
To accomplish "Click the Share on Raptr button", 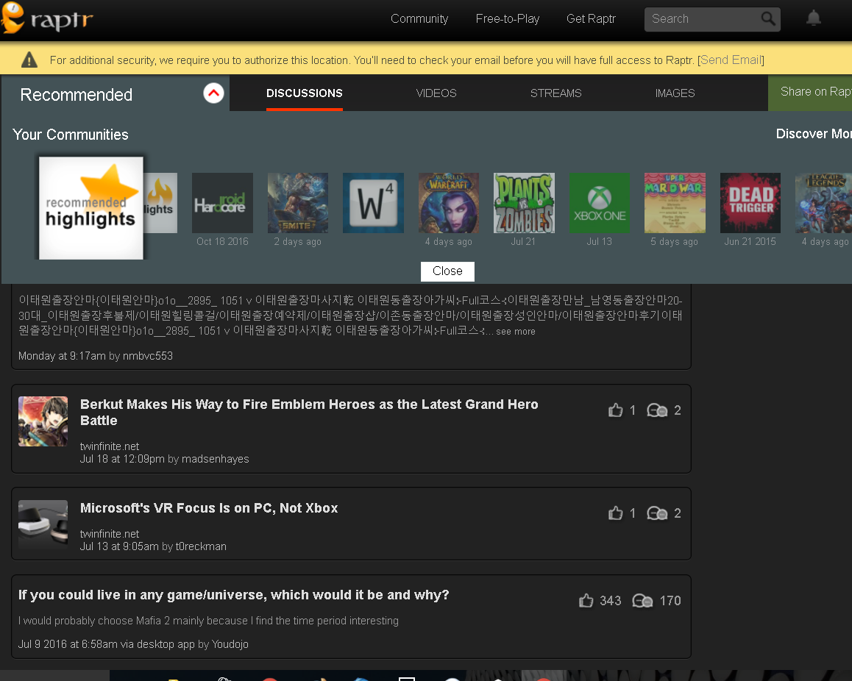I will coord(813,92).
